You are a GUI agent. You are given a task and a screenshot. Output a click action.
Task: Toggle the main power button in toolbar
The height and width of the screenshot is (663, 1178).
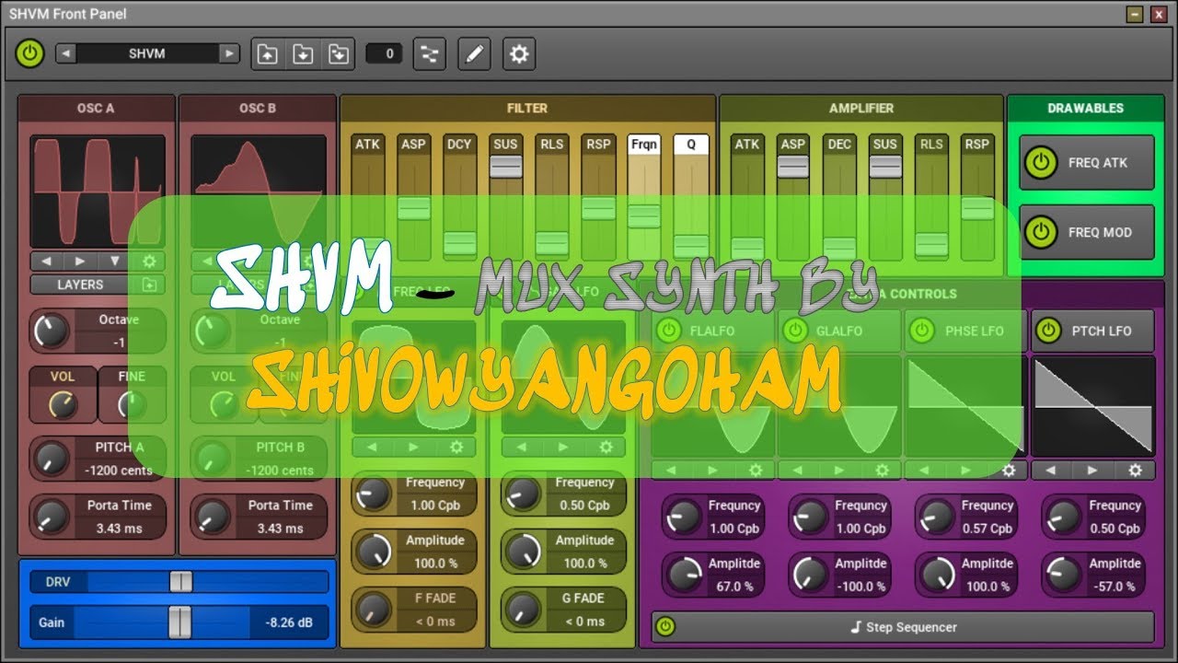click(x=30, y=53)
